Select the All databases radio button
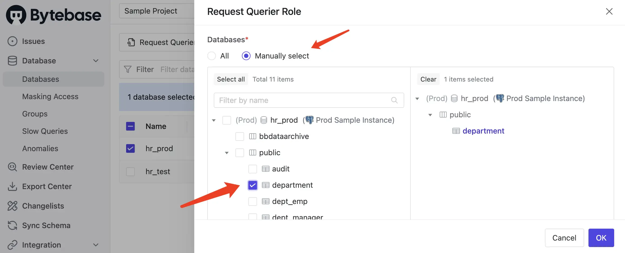Screen dimensions: 625x253 pyautogui.click(x=212, y=56)
